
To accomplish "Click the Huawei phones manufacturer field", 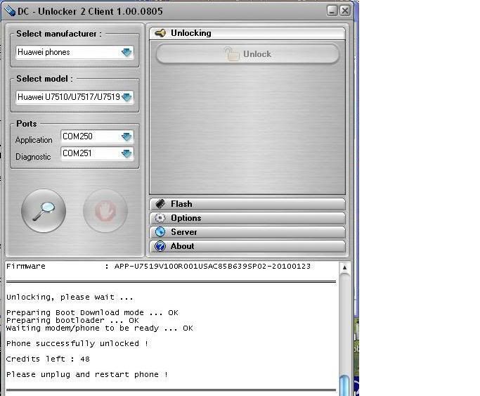I will point(74,52).
